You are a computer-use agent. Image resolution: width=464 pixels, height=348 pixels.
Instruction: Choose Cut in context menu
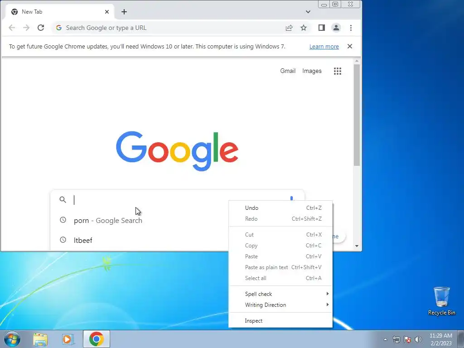[x=280, y=235]
